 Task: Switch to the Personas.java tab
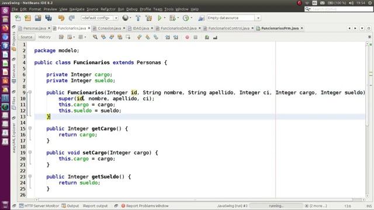[x=34, y=29]
